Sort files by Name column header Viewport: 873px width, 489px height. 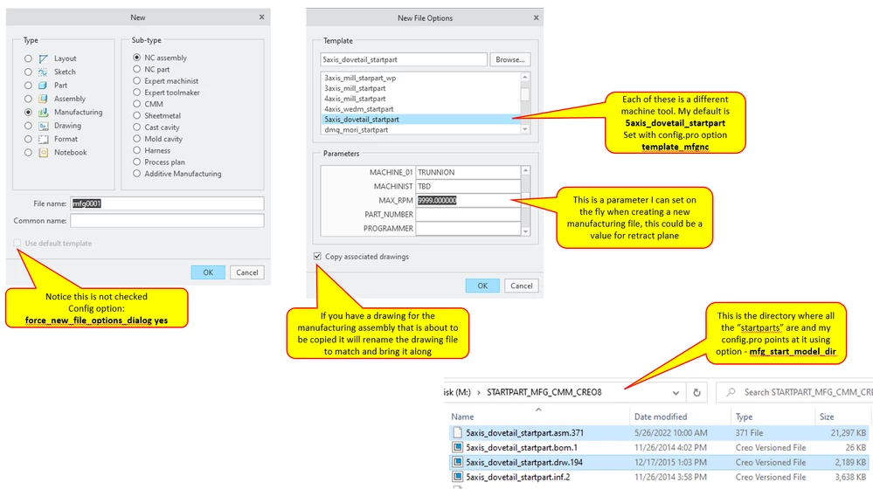[462, 417]
